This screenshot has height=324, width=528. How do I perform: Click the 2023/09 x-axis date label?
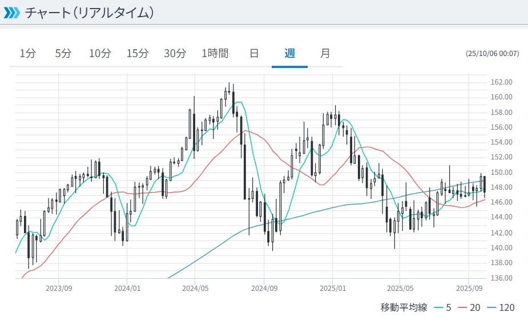point(58,289)
